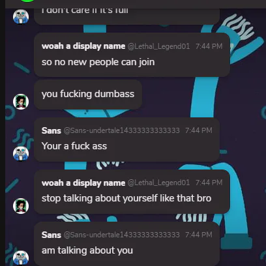Select the "am talking about you" message text

click(x=87, y=250)
